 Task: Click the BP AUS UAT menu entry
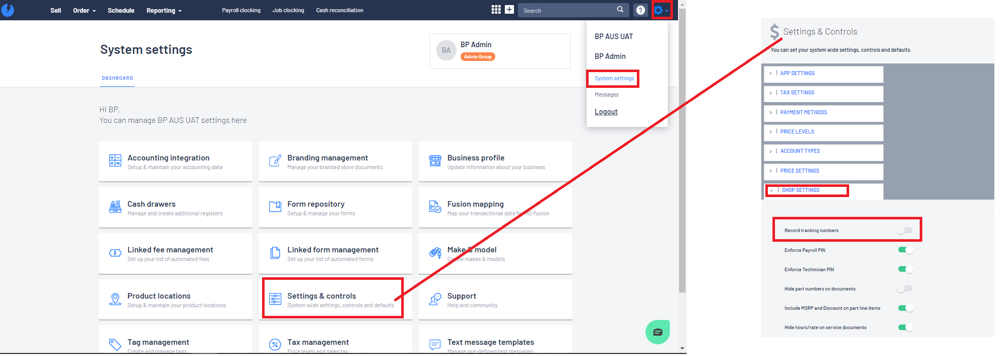point(614,37)
